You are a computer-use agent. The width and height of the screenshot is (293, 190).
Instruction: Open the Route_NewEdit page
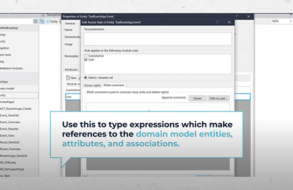point(10,142)
